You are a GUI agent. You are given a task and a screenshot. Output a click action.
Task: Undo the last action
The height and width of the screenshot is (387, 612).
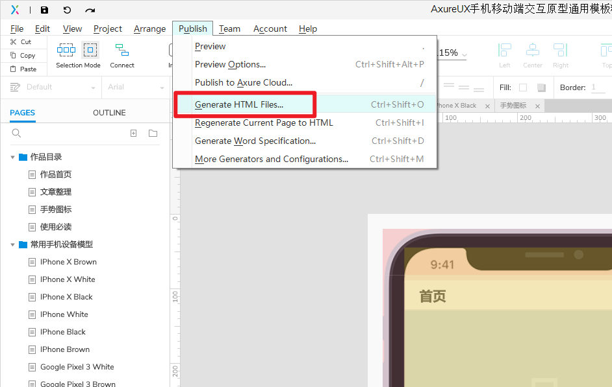pyautogui.click(x=67, y=9)
